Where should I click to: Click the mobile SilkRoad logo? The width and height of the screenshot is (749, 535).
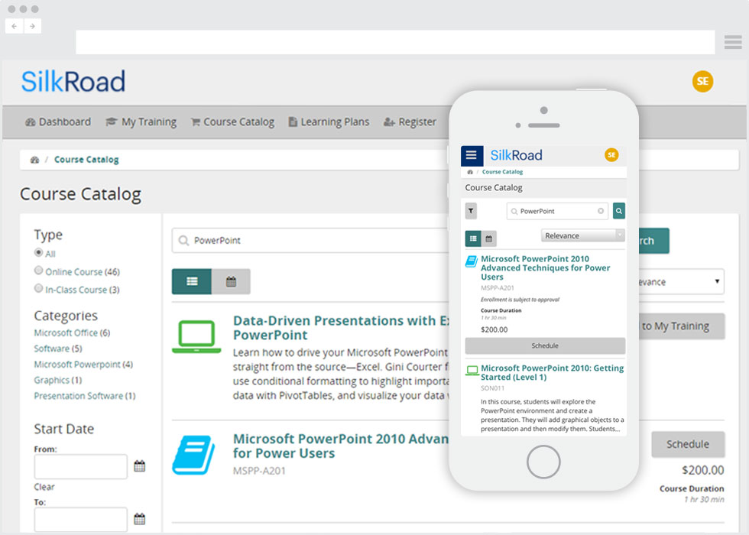[517, 155]
